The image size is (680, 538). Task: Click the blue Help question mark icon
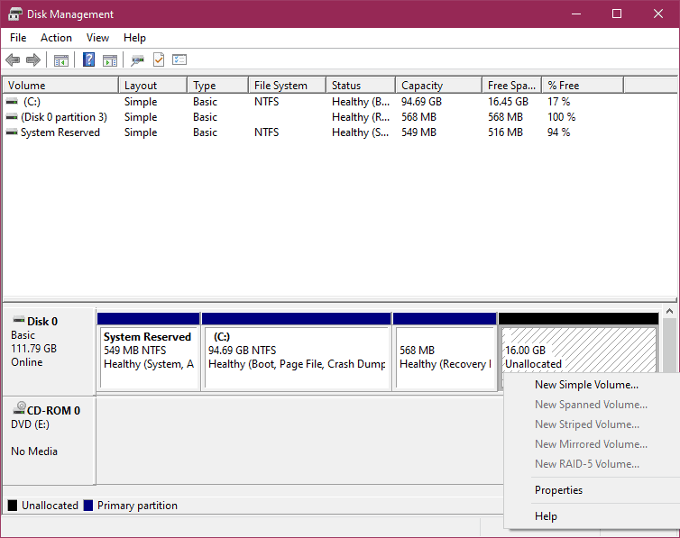pyautogui.click(x=88, y=60)
